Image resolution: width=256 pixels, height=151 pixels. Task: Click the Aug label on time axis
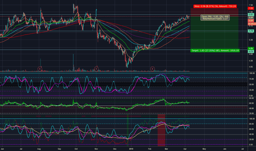tap(39, 149)
